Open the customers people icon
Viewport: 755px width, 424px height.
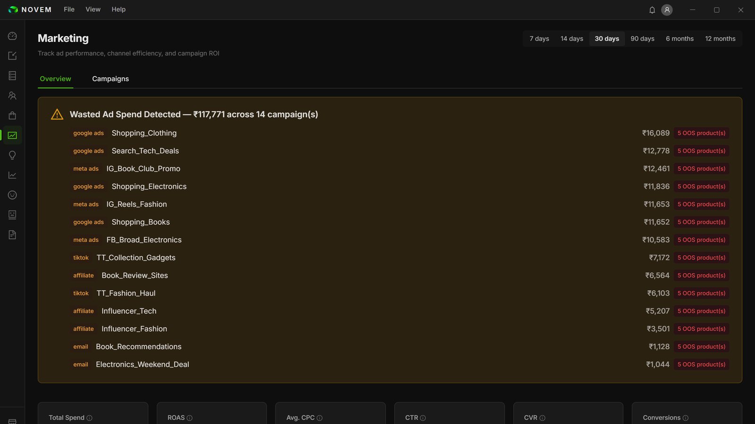click(12, 96)
